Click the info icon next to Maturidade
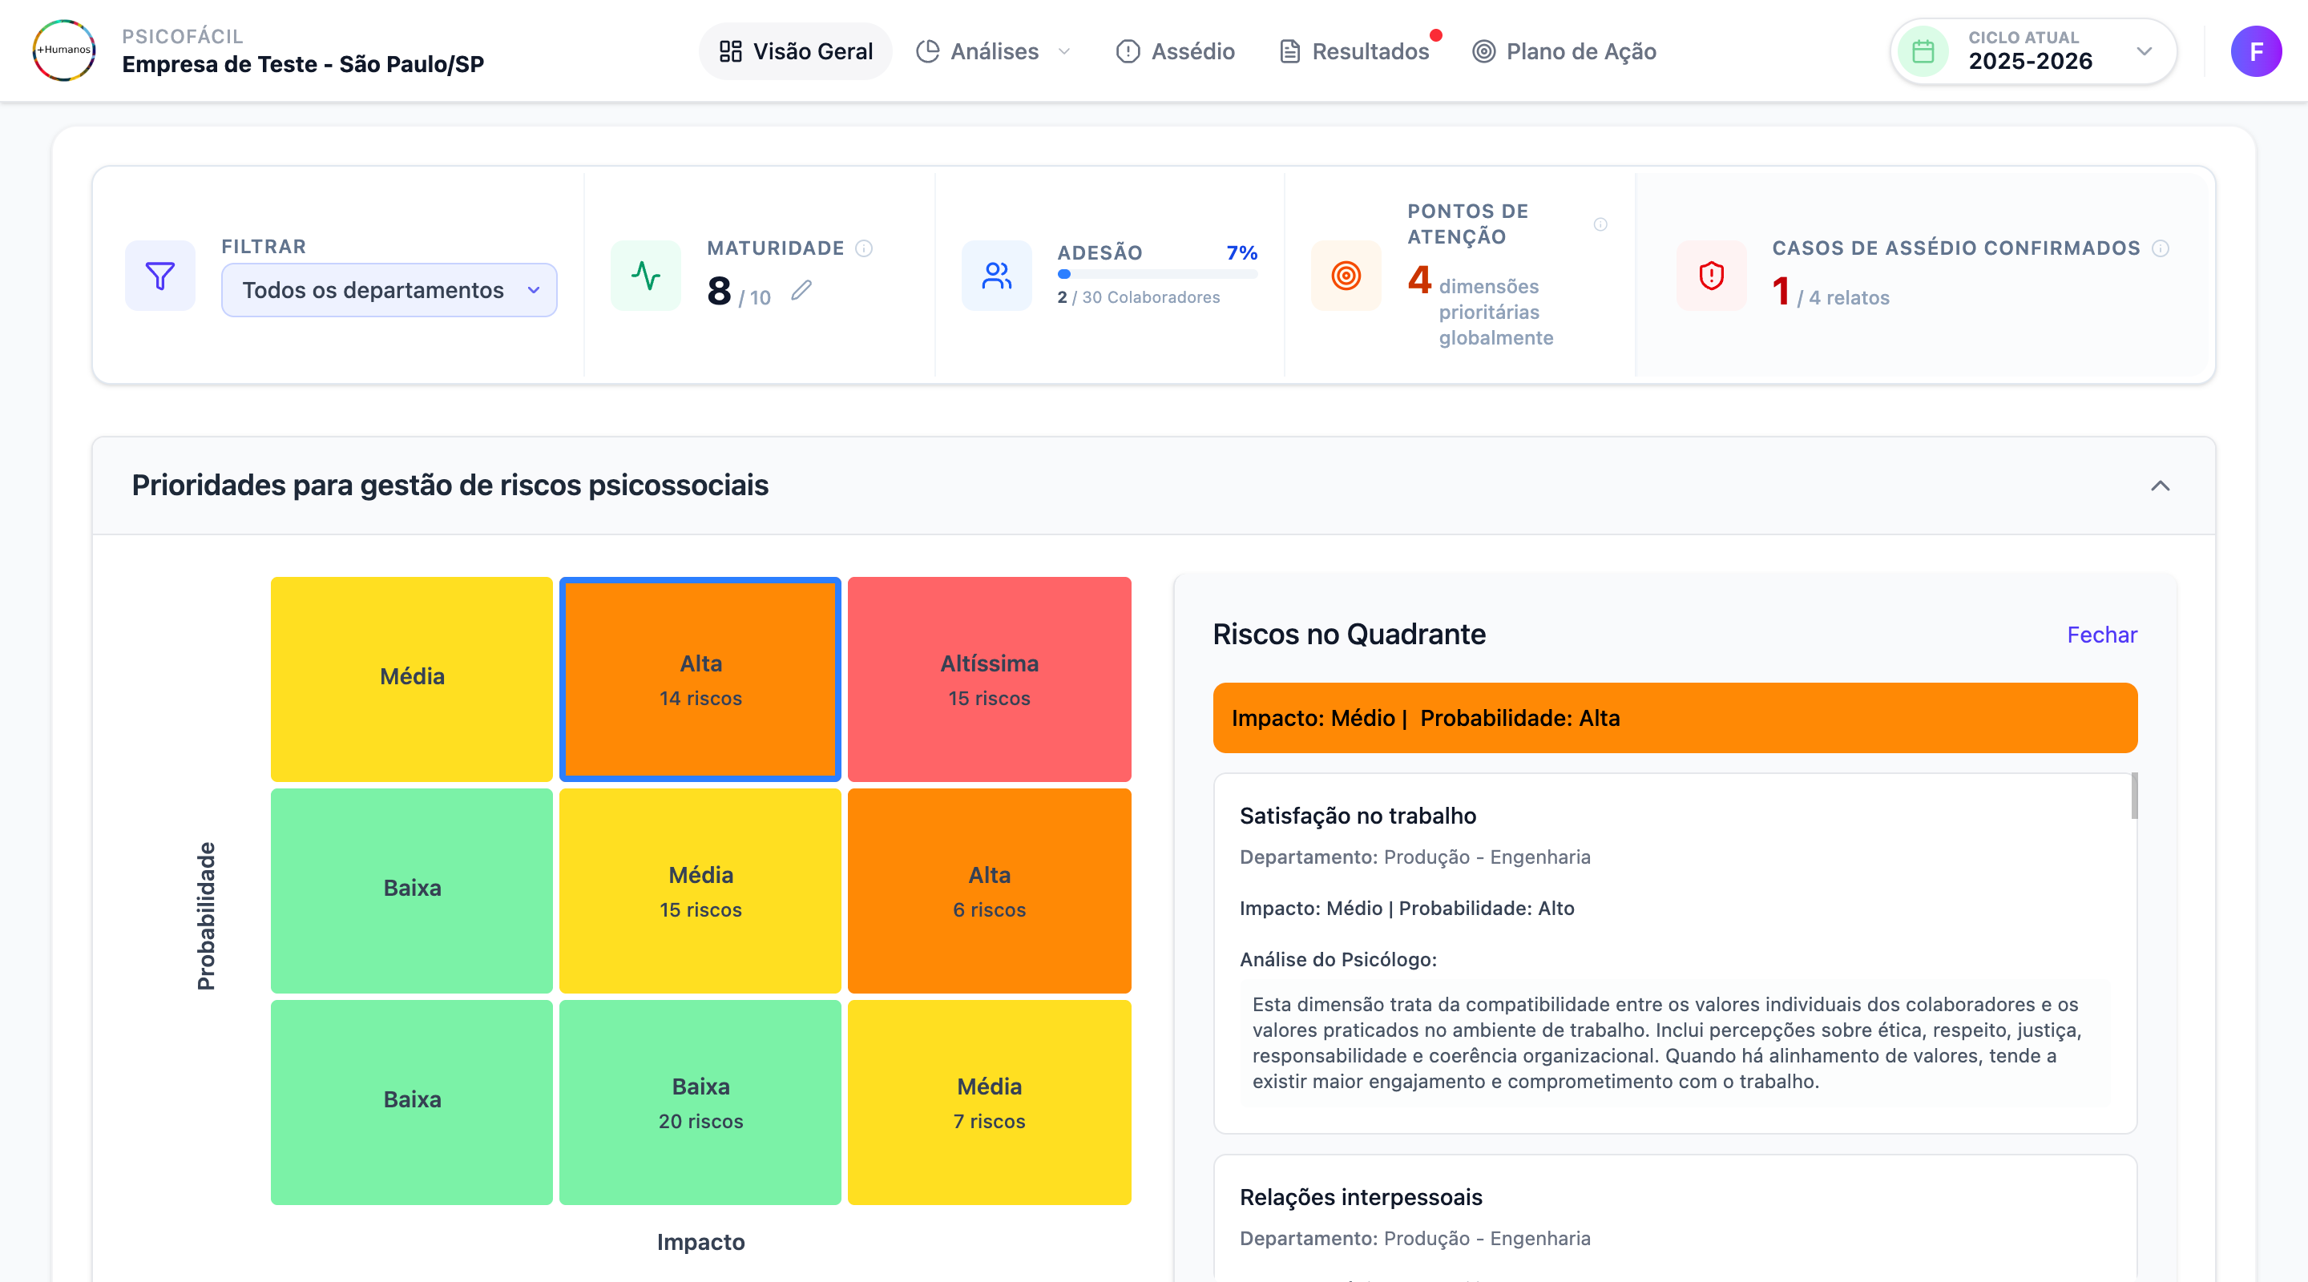The width and height of the screenshot is (2308, 1282). point(864,248)
